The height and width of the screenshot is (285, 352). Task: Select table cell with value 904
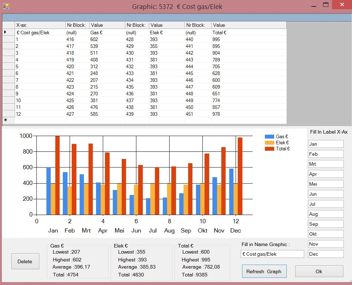[x=249, y=53]
